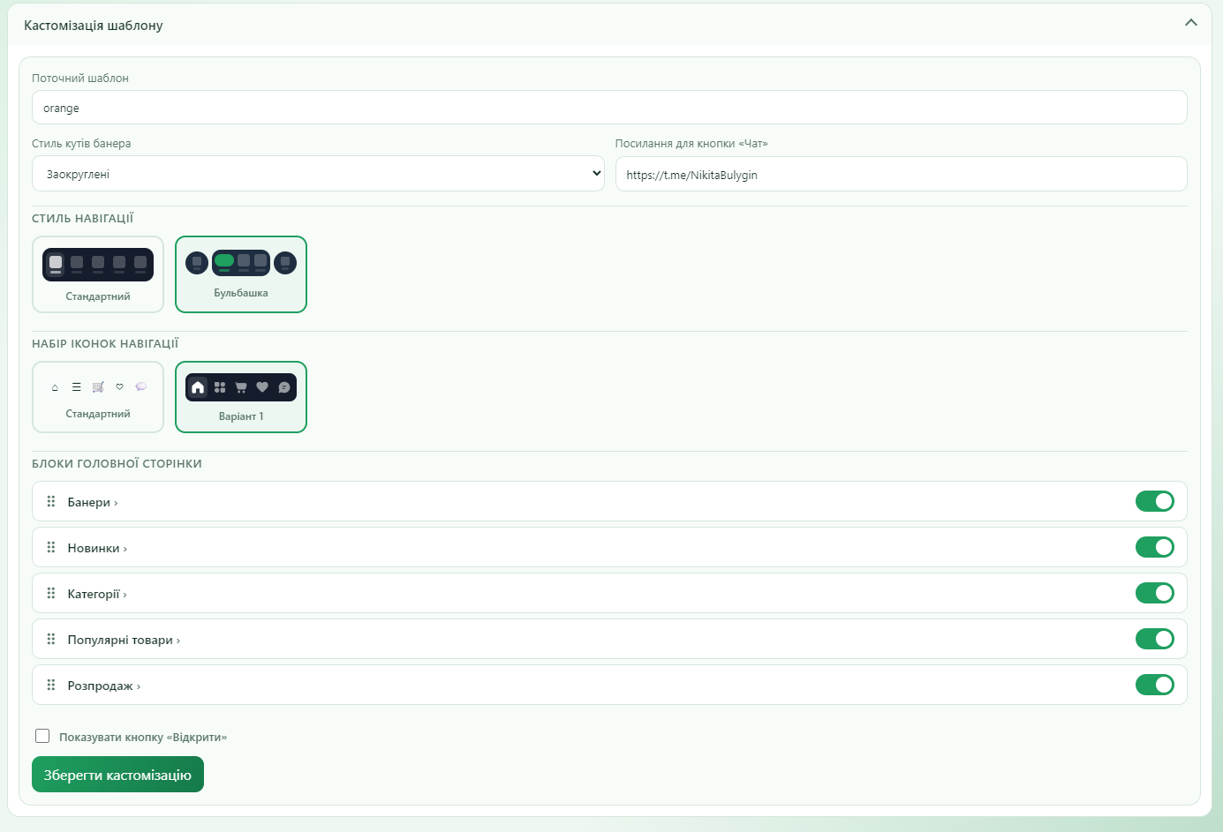The image size is (1223, 832).
Task: Click the БЛОКИ ГОЛОВНОЇ СТОРІНКИ section label
Action: point(117,463)
